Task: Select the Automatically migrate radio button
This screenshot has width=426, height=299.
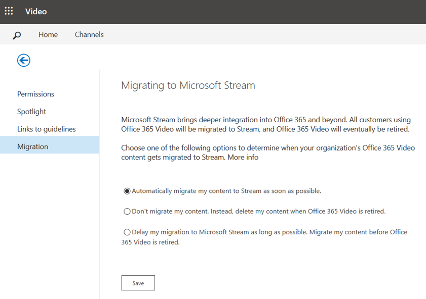Action: point(127,191)
